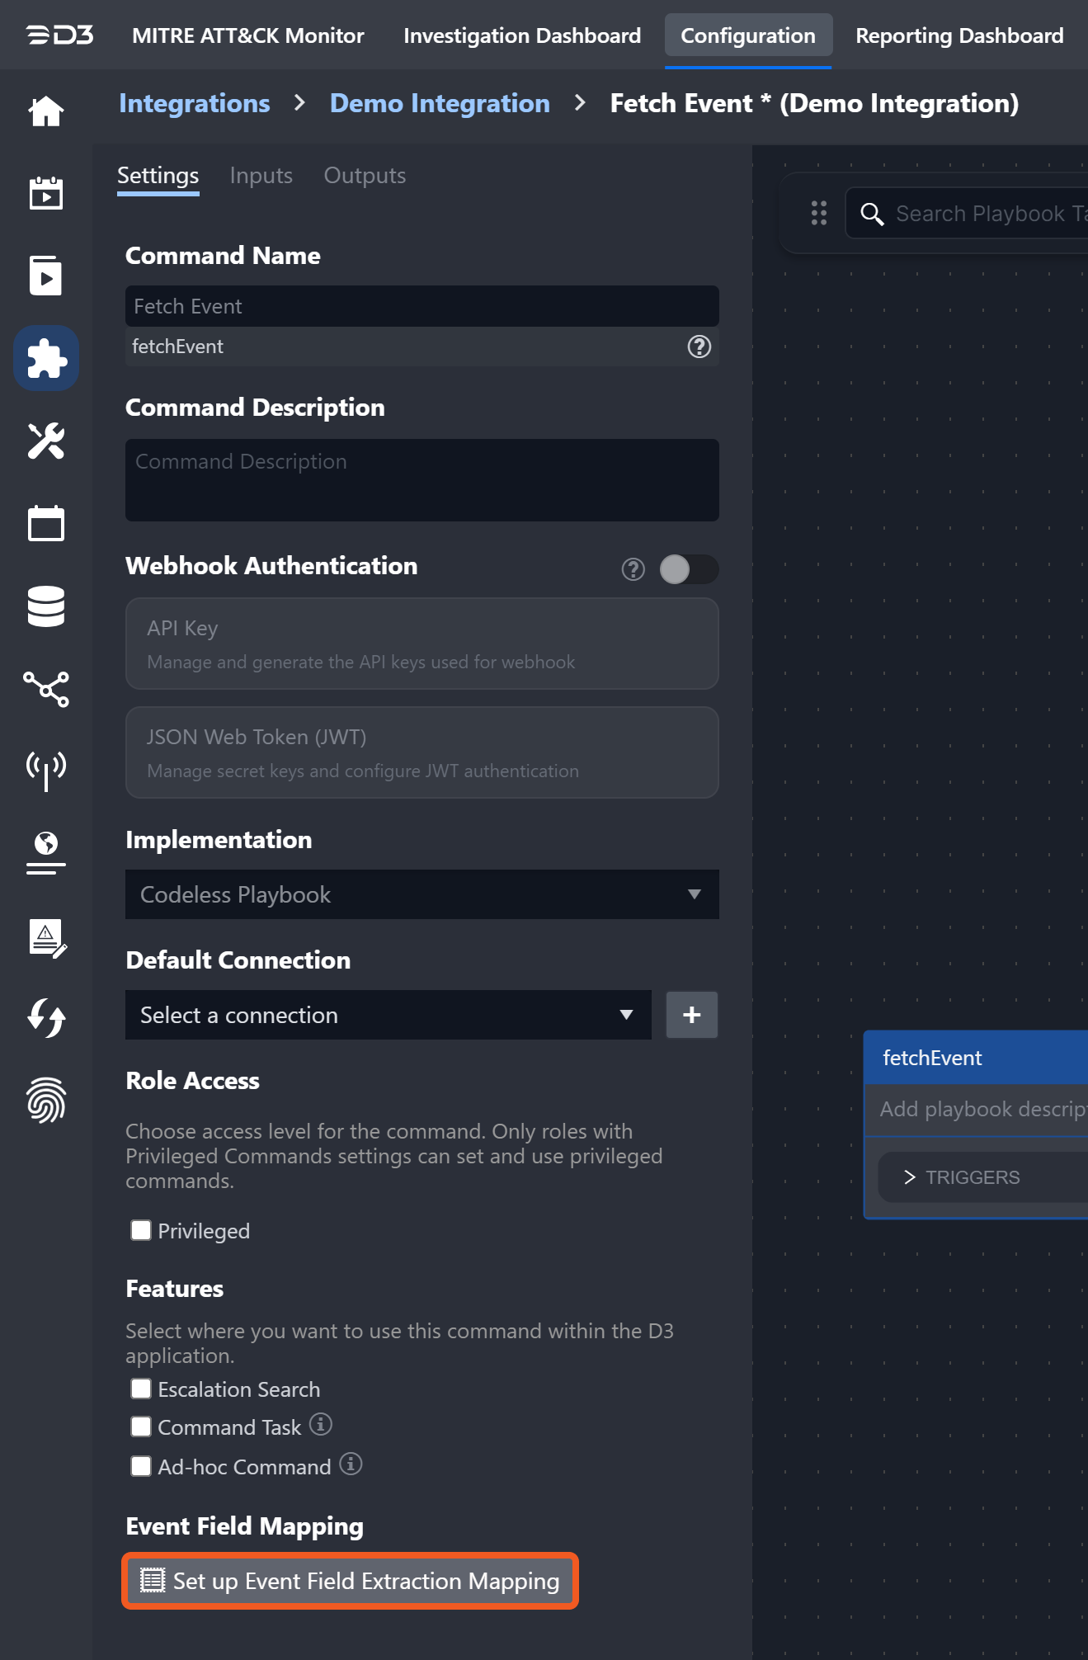Switch to the Settings tab
Screen dimensions: 1088x1660
[x=158, y=176]
